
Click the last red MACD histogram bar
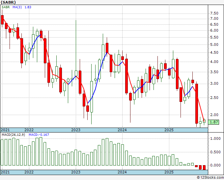pyautogui.click(x=204, y=167)
